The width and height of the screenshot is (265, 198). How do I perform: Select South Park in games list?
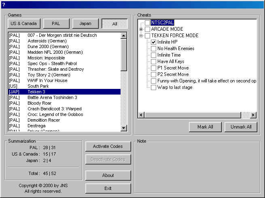pyautogui.click(x=64, y=86)
